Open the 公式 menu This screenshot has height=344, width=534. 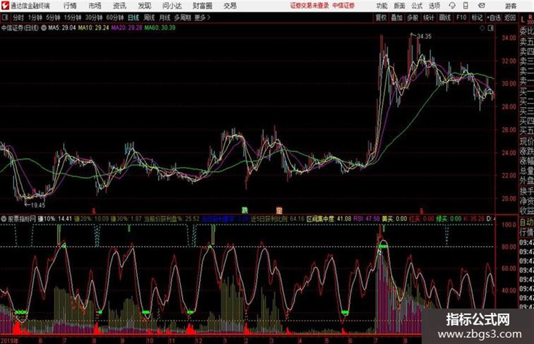pyautogui.click(x=417, y=6)
